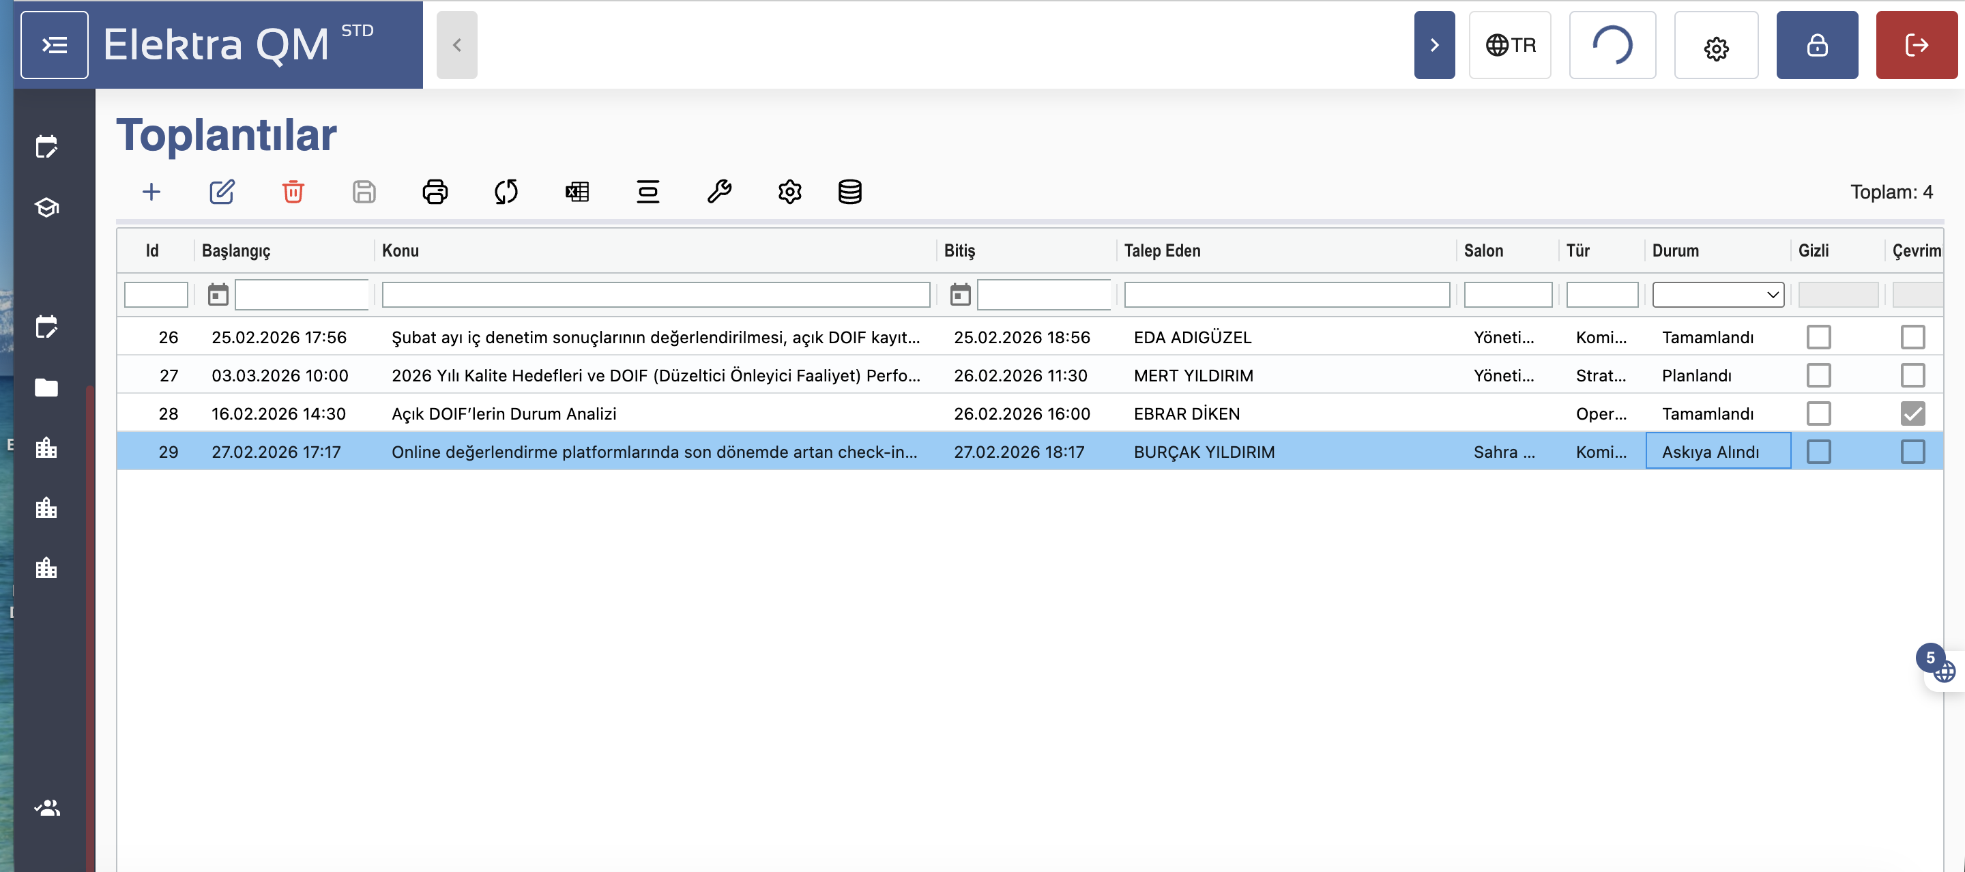Export the list with the Excel icon
The width and height of the screenshot is (1965, 872).
coord(577,192)
